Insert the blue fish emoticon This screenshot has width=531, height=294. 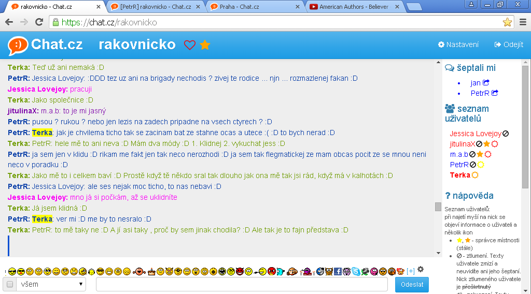281,271
